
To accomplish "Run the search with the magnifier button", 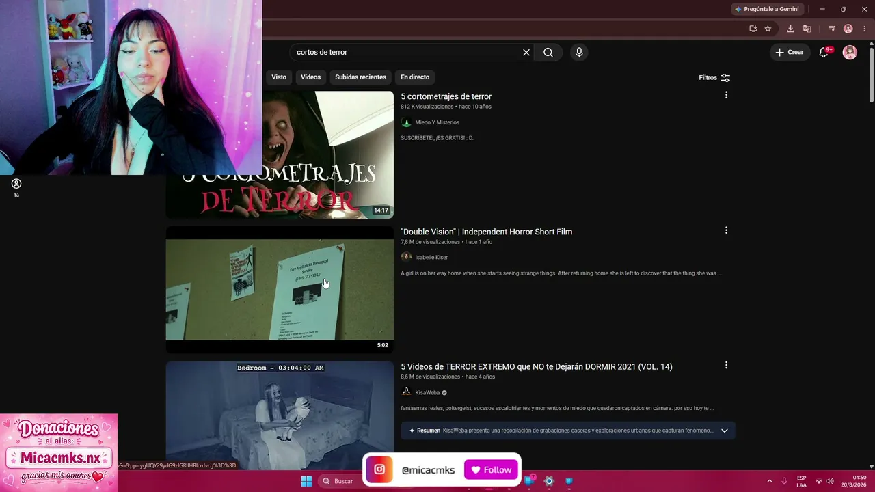I will pos(548,53).
